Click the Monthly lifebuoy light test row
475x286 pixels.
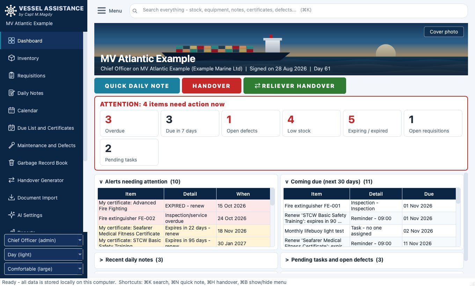click(x=370, y=231)
